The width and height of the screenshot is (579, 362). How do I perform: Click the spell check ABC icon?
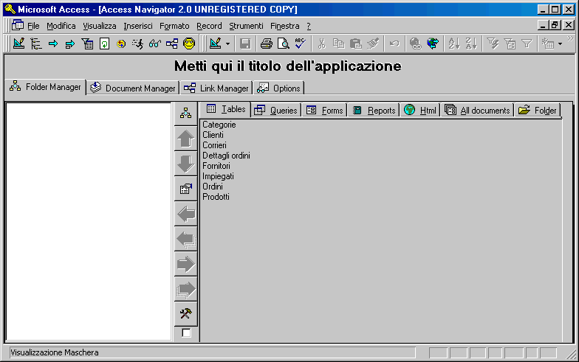click(x=300, y=43)
